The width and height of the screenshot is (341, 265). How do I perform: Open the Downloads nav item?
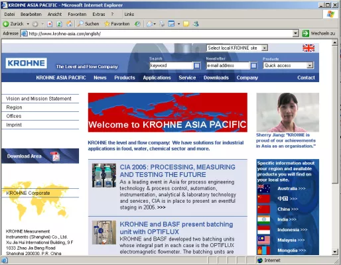(216, 78)
